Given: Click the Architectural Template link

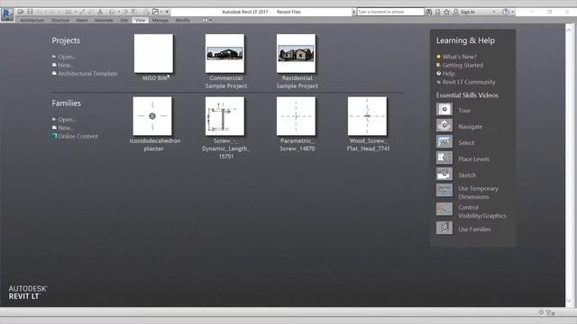Looking at the screenshot, I should (x=87, y=74).
